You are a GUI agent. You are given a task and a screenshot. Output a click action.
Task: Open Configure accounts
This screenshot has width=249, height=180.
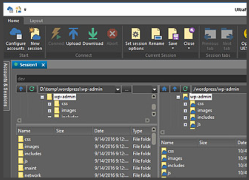(x=16, y=39)
